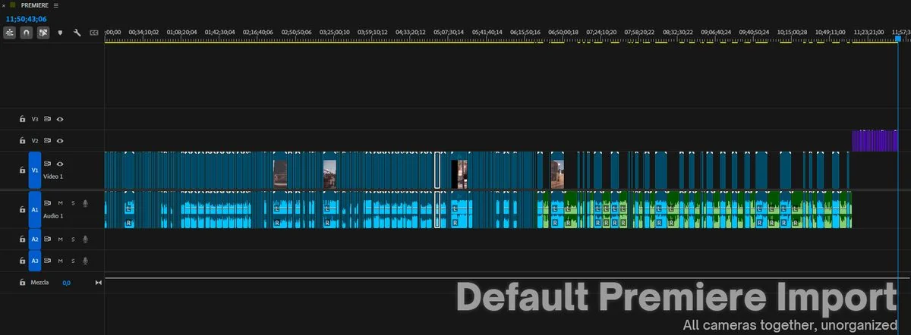This screenshot has width=911, height=335.
Task: Click the blue playhead marker on ruler
Action: [x=898, y=39]
